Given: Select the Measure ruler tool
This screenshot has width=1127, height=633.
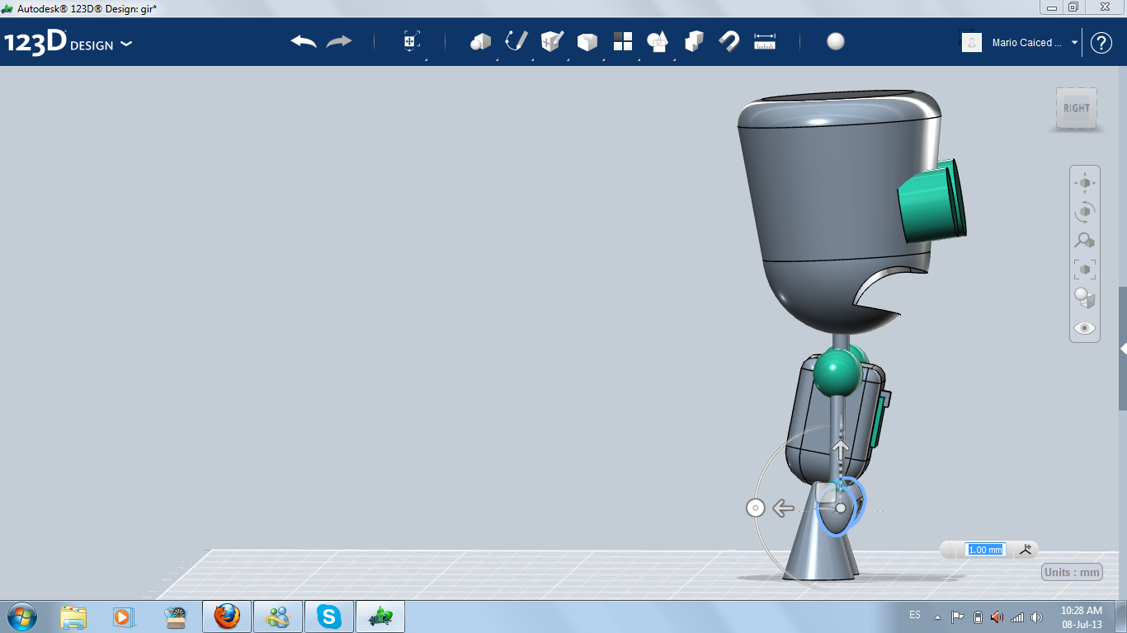Looking at the screenshot, I should tap(765, 42).
